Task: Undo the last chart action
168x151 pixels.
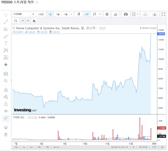Action: pyautogui.click(x=23, y=21)
